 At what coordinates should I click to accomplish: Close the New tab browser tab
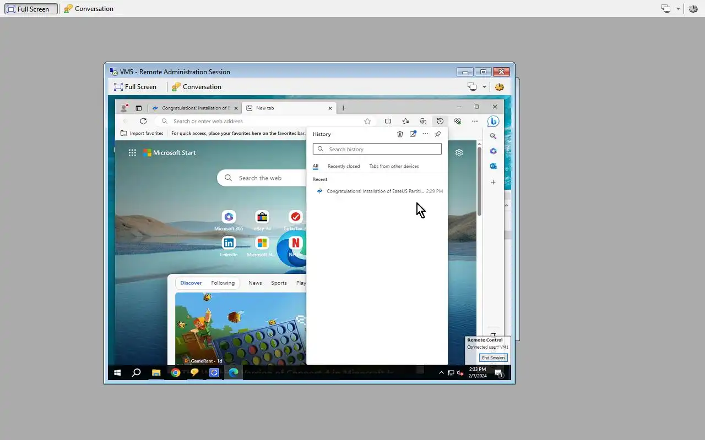point(330,108)
